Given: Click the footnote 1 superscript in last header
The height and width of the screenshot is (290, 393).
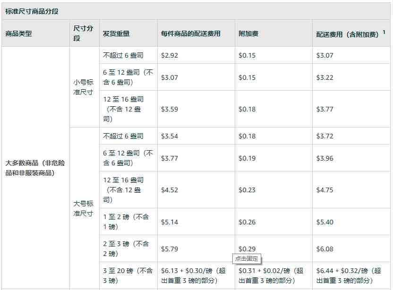Looking at the screenshot, I should tap(384, 32).
